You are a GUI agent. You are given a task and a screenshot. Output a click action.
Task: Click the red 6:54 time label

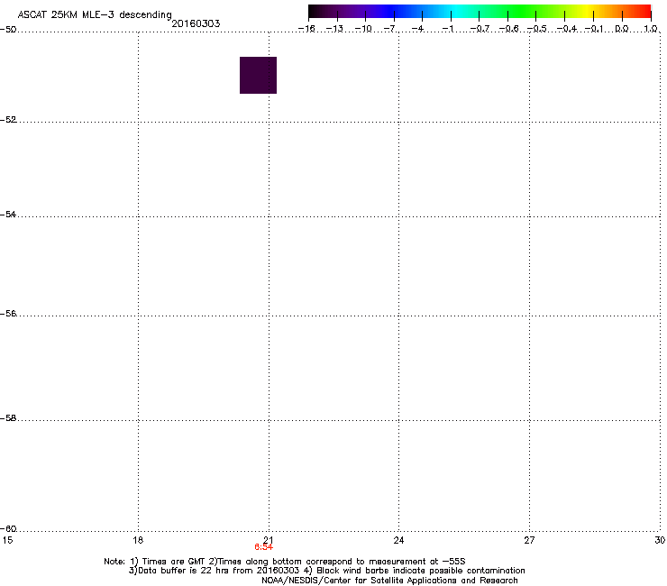[264, 547]
